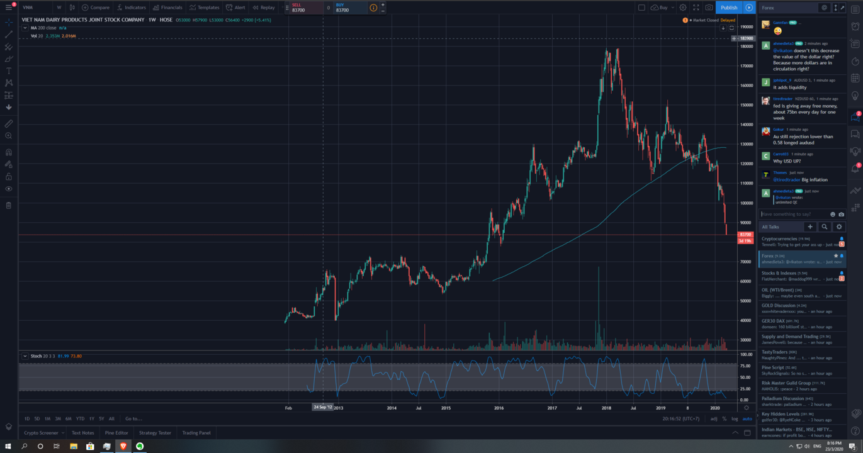This screenshot has width=863, height=453.
Task: Click the Go to... date button
Action: click(133, 418)
